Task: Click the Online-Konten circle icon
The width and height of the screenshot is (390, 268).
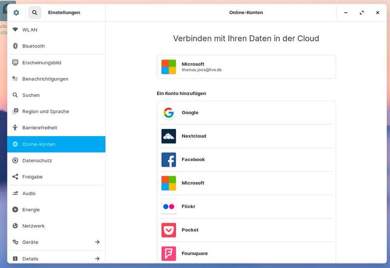Action: 15,144
